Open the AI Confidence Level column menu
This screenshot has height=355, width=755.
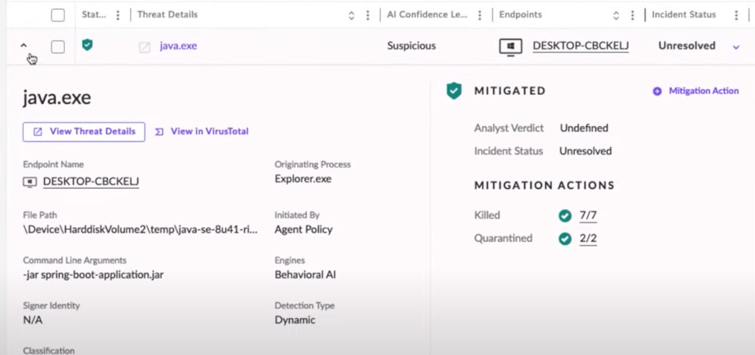point(480,15)
